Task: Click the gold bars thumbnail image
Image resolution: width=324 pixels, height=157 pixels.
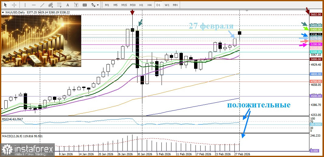Action: (x=41, y=41)
